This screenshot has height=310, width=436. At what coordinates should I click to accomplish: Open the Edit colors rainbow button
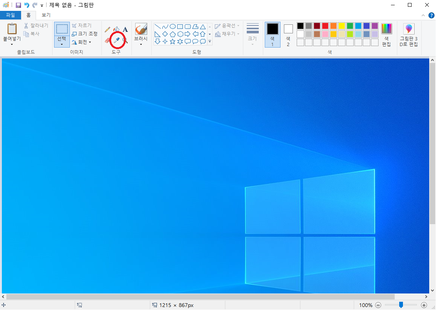tap(386, 35)
